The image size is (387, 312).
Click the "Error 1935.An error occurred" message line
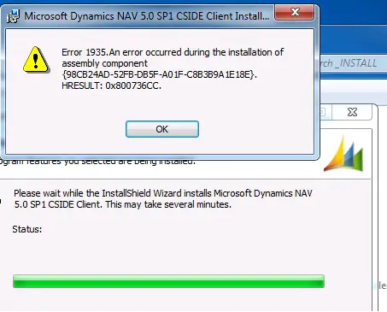173,52
